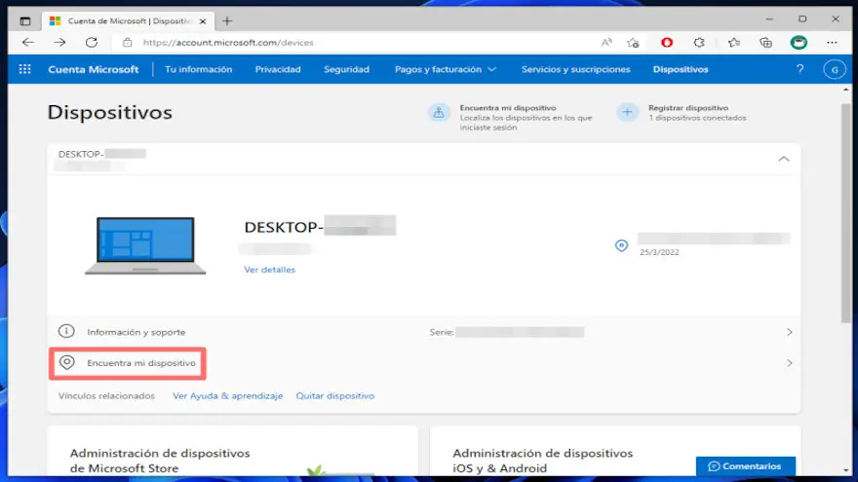The image size is (858, 482).
Task: Open Información y soporte row
Action: (x=424, y=332)
